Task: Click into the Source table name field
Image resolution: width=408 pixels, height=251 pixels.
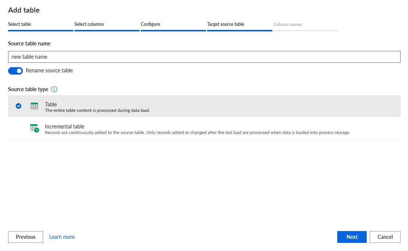Action: [x=204, y=57]
